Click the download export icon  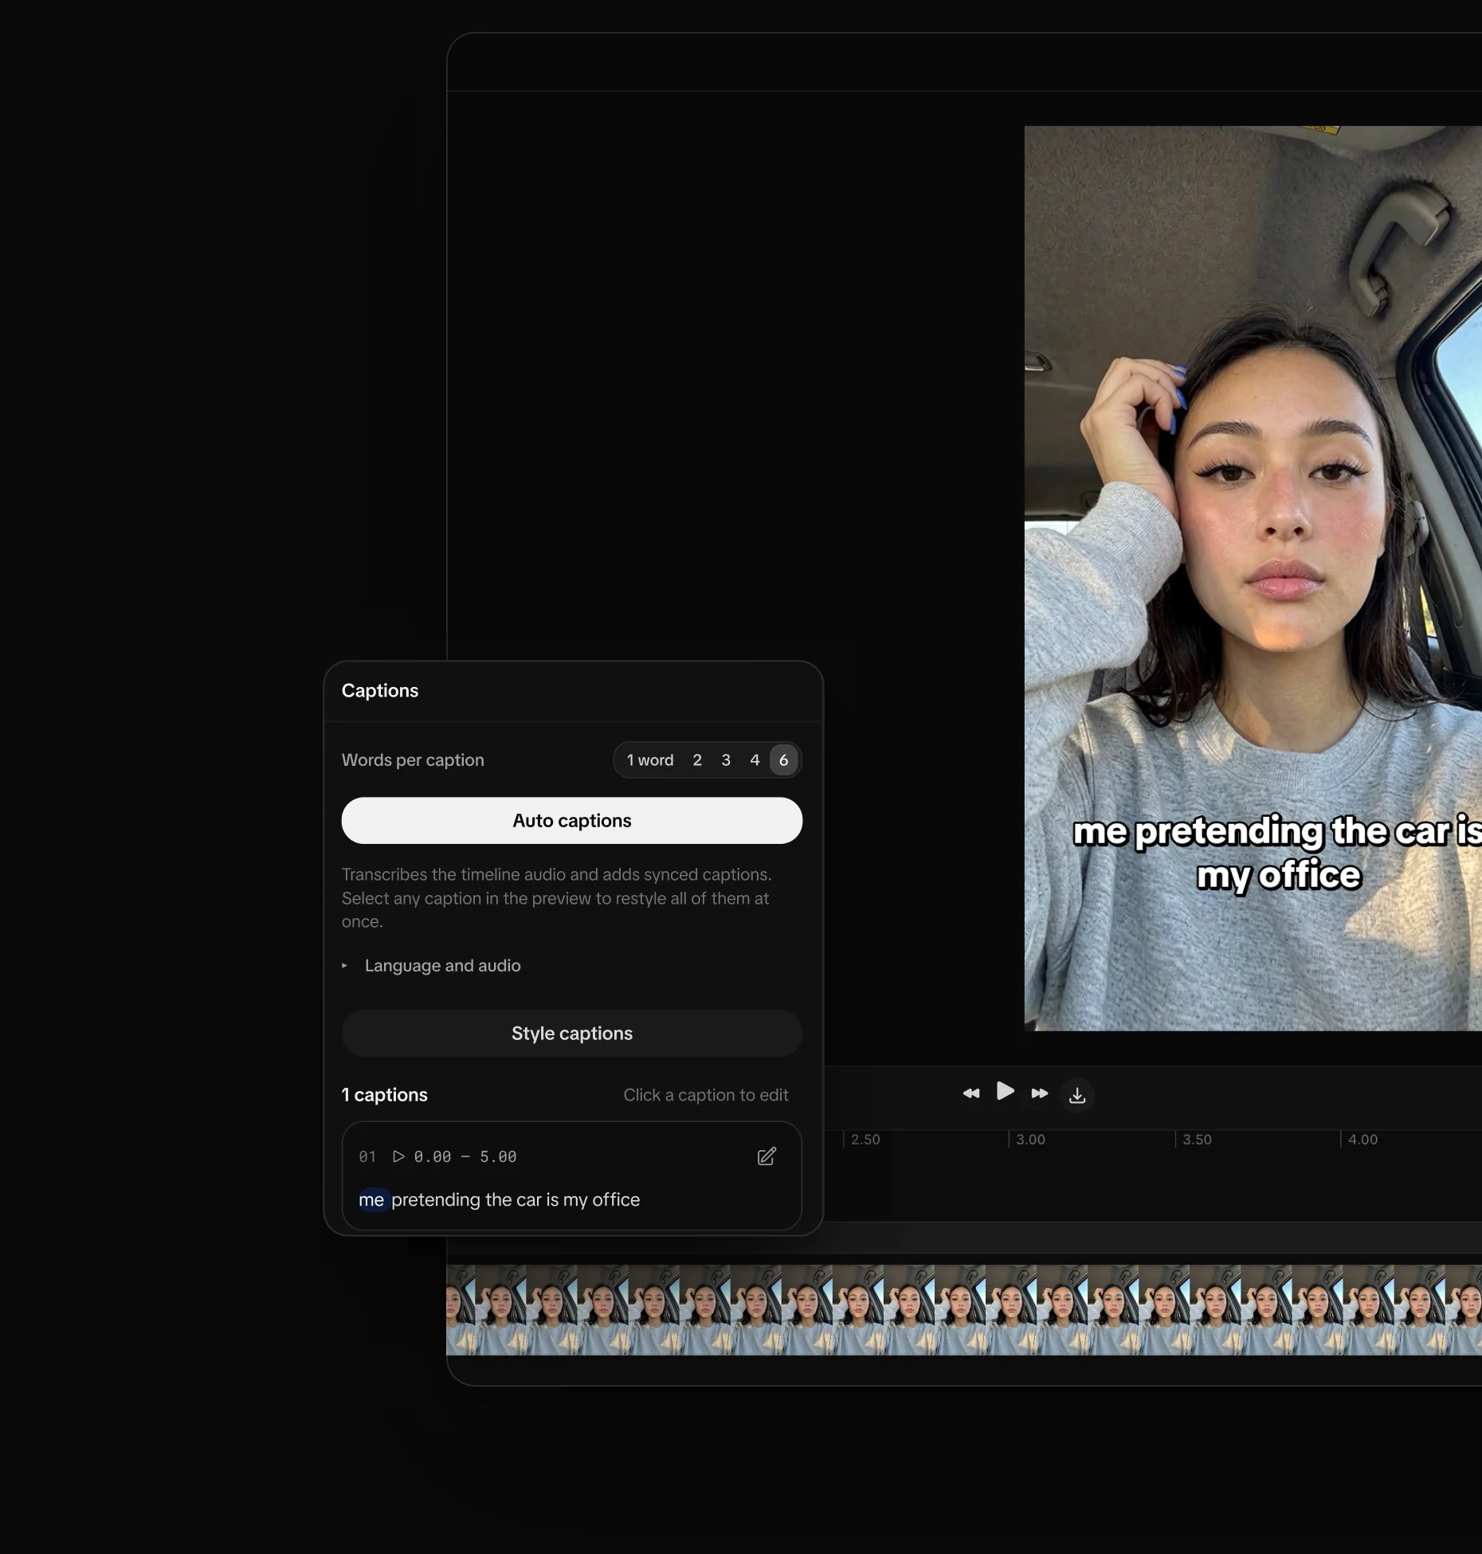click(x=1077, y=1096)
